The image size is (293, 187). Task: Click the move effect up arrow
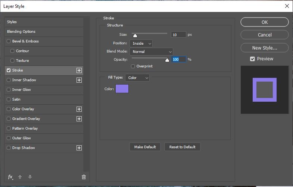pos(21,177)
